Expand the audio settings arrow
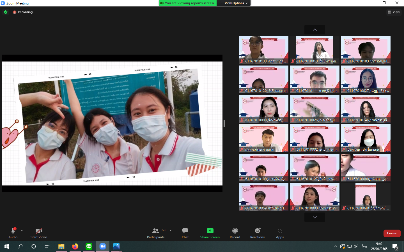Screen dimensions: 404x252 click(22, 231)
